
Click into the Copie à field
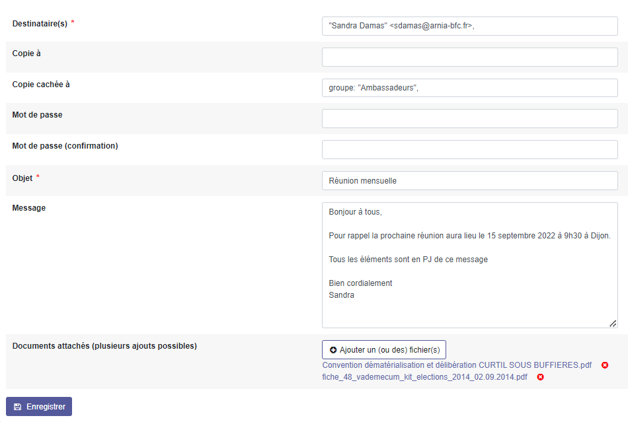tap(469, 57)
